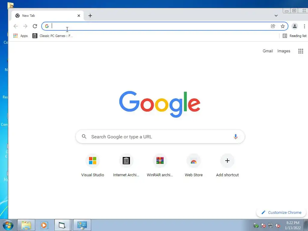
Task: Click the folder-window taskbar button
Action: (x=62, y=225)
